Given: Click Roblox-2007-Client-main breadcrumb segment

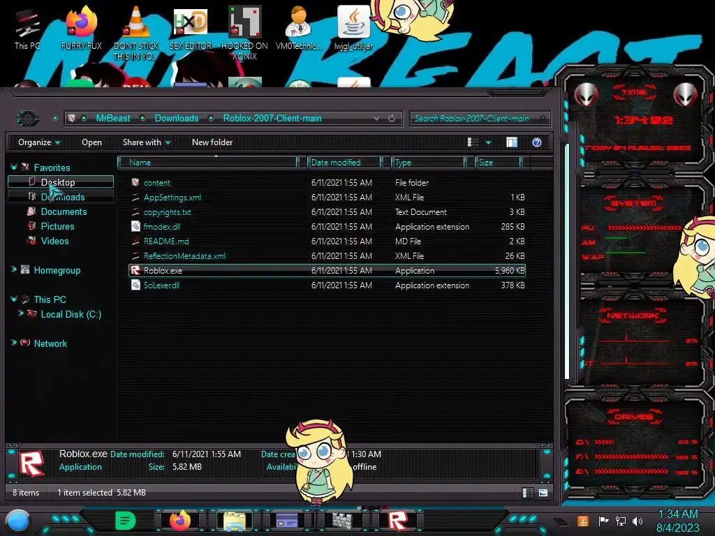Looking at the screenshot, I should [272, 119].
